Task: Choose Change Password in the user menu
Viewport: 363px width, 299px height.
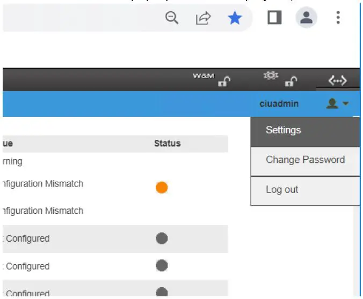Action: pos(305,160)
